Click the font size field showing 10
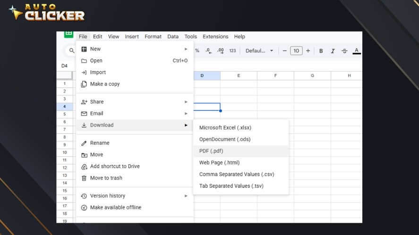This screenshot has width=419, height=235. point(296,50)
